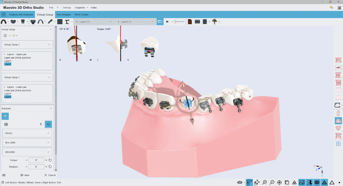The image size is (343, 186).
Task: Click the upper arch tool icon
Action: click(4, 22)
